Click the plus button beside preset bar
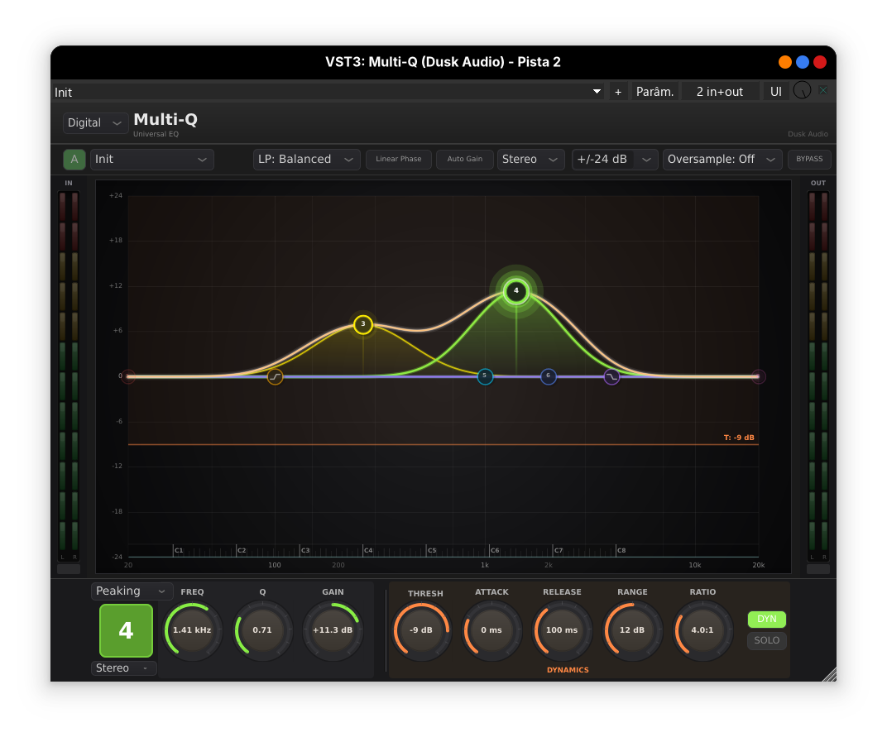Image resolution: width=887 pixels, height=737 pixels. (618, 92)
